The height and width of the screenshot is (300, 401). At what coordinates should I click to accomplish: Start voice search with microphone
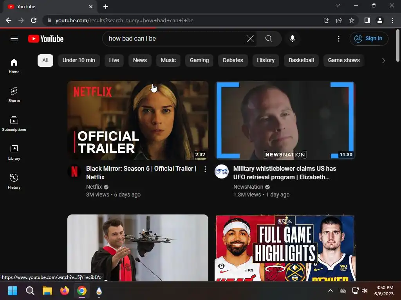coord(292,39)
